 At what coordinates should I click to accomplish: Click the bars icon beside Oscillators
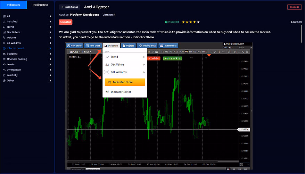coord(4,32)
